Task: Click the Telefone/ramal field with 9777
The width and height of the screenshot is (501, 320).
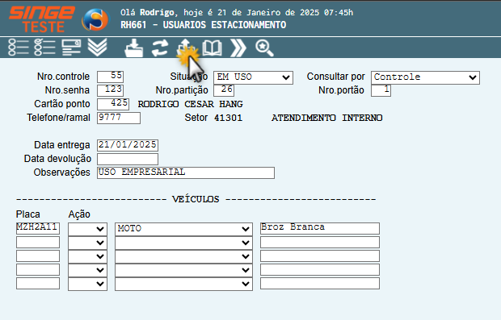Action: [x=119, y=118]
